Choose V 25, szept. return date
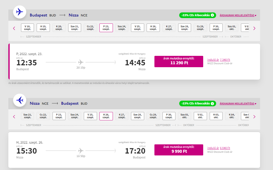The image size is (273, 170). pyautogui.click(x=90, y=116)
